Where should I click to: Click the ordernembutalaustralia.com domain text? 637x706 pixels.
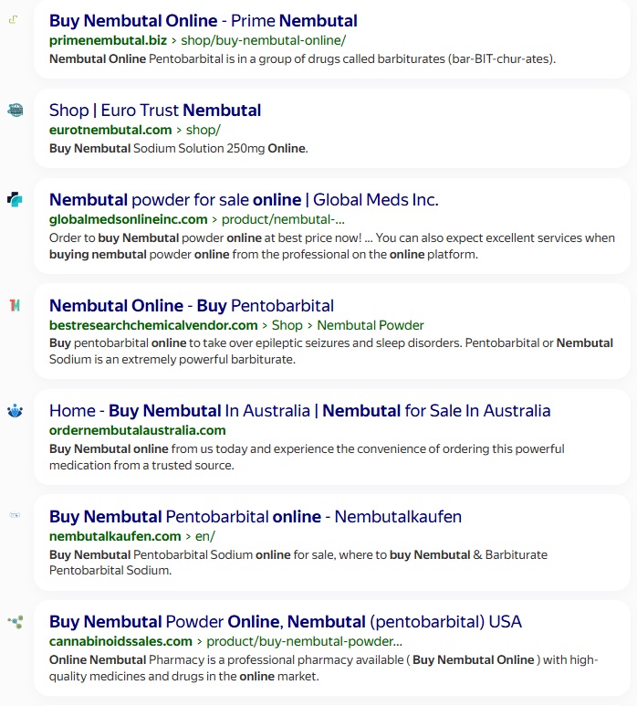(138, 430)
